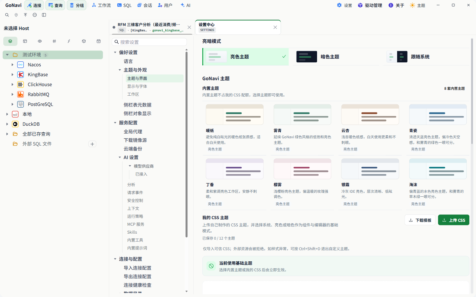The image size is (476, 297).
Task: Collapse the 测试环境 folder
Action: point(7,55)
